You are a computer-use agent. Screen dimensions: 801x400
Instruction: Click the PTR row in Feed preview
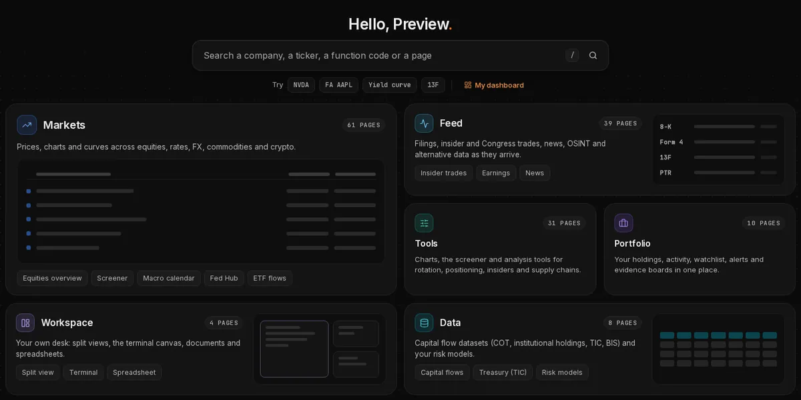click(718, 173)
